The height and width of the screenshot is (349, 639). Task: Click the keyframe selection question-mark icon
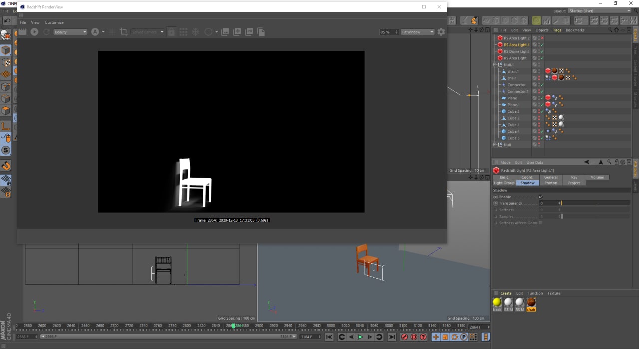423,337
